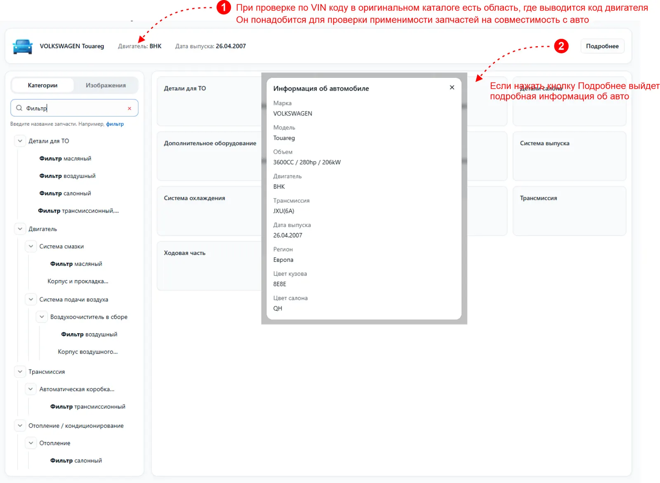The width and height of the screenshot is (660, 483).
Task: Select the truncated Фильтр трансмиссионный,... item
Action: tap(78, 211)
